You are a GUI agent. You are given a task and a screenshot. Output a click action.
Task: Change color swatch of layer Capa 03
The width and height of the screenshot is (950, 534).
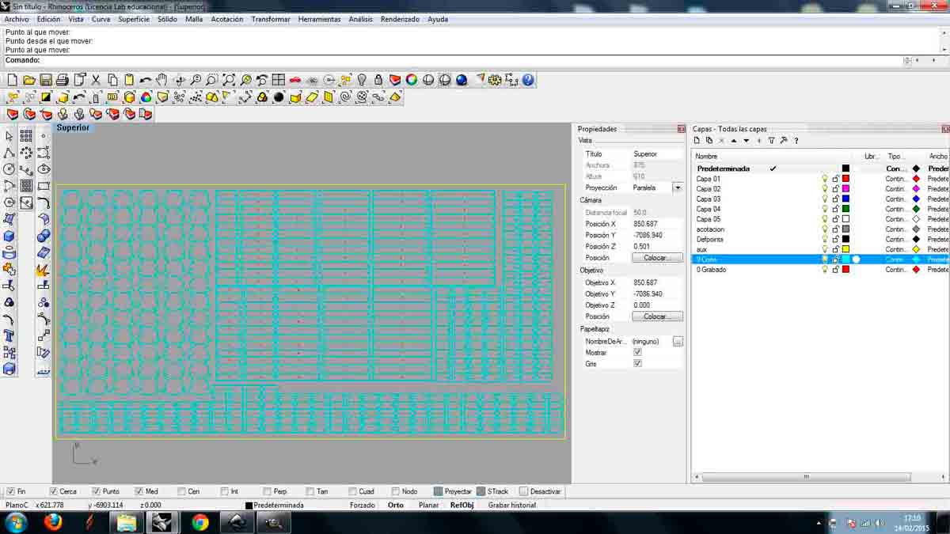tap(845, 199)
